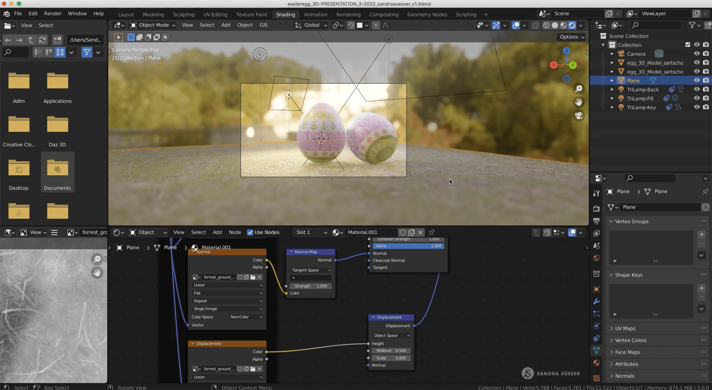The width and height of the screenshot is (712, 390).
Task: Open the Documents folder
Action: (57, 172)
